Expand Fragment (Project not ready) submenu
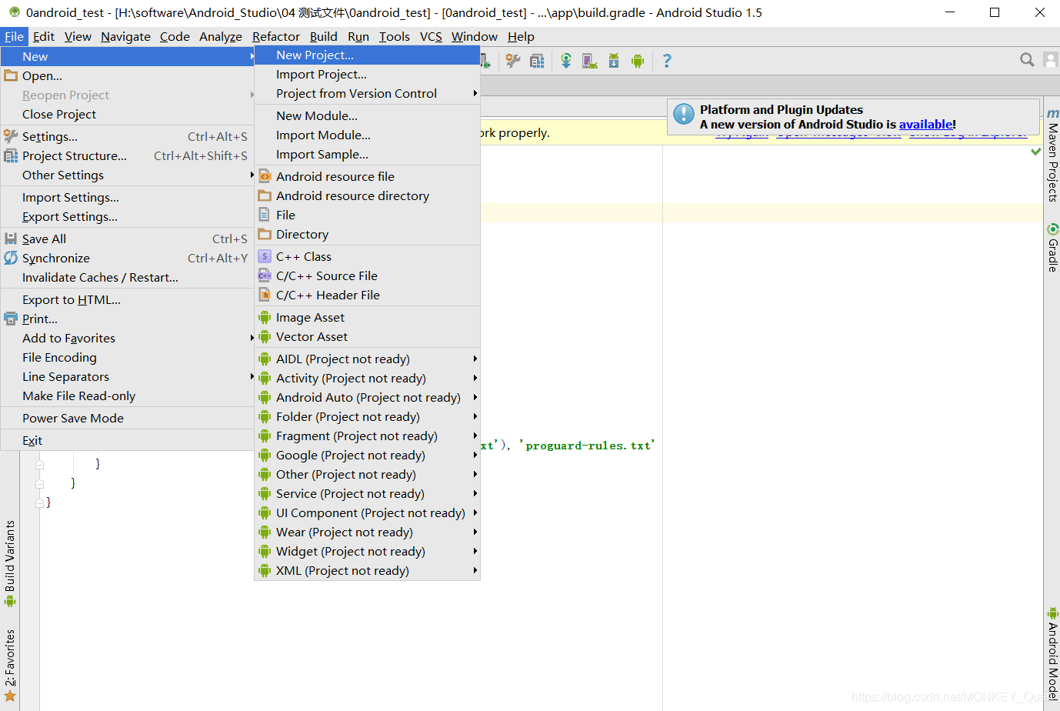Screen dimensions: 1060x711 point(367,436)
